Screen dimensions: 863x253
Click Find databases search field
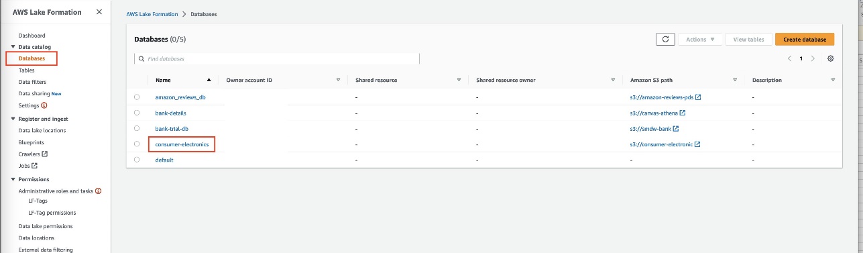coord(277,58)
